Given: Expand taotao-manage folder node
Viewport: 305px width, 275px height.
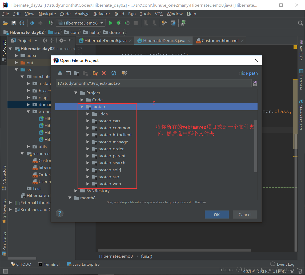Looking at the screenshot, I should 88,142.
